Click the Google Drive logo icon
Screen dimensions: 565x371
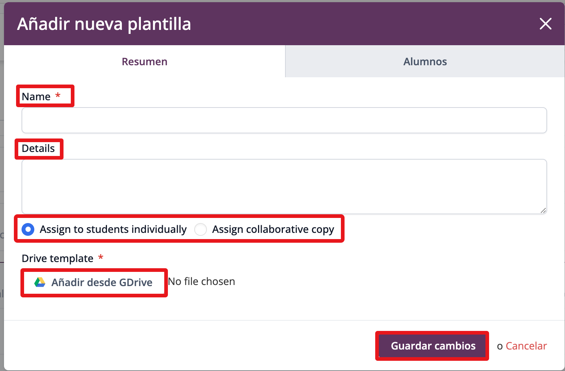(x=40, y=282)
